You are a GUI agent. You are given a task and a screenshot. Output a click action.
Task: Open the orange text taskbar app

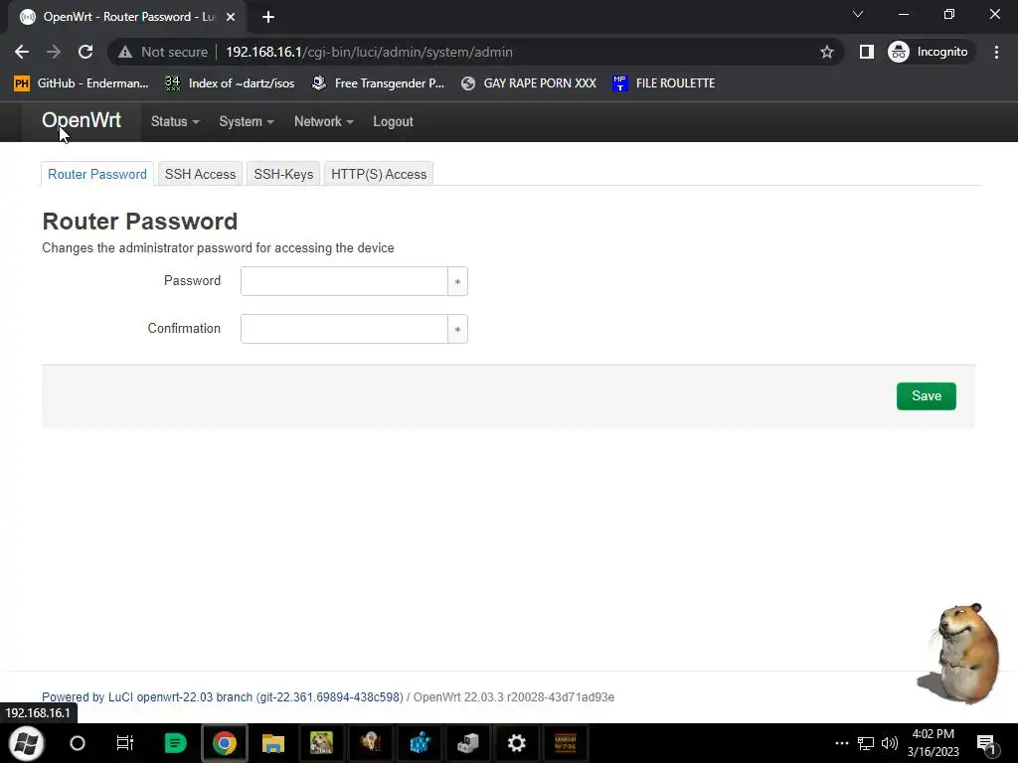click(x=566, y=743)
